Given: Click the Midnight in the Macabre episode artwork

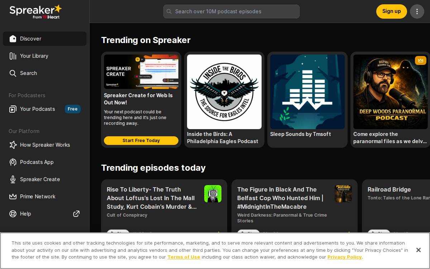Looking at the screenshot, I should (343, 194).
